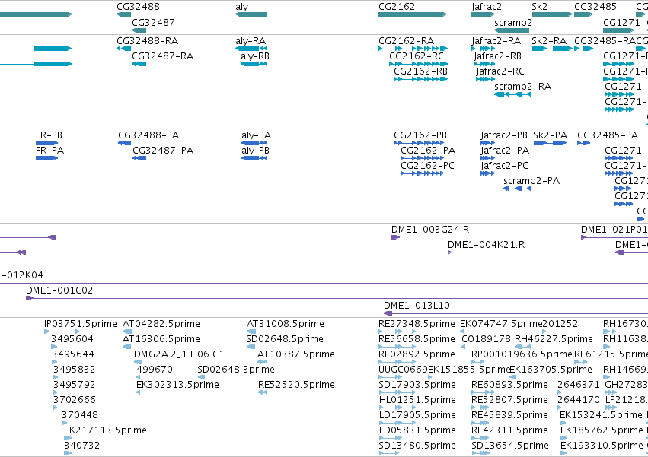Click protein Jafrac2-PC
This screenshot has width=648, height=457.
(x=504, y=166)
